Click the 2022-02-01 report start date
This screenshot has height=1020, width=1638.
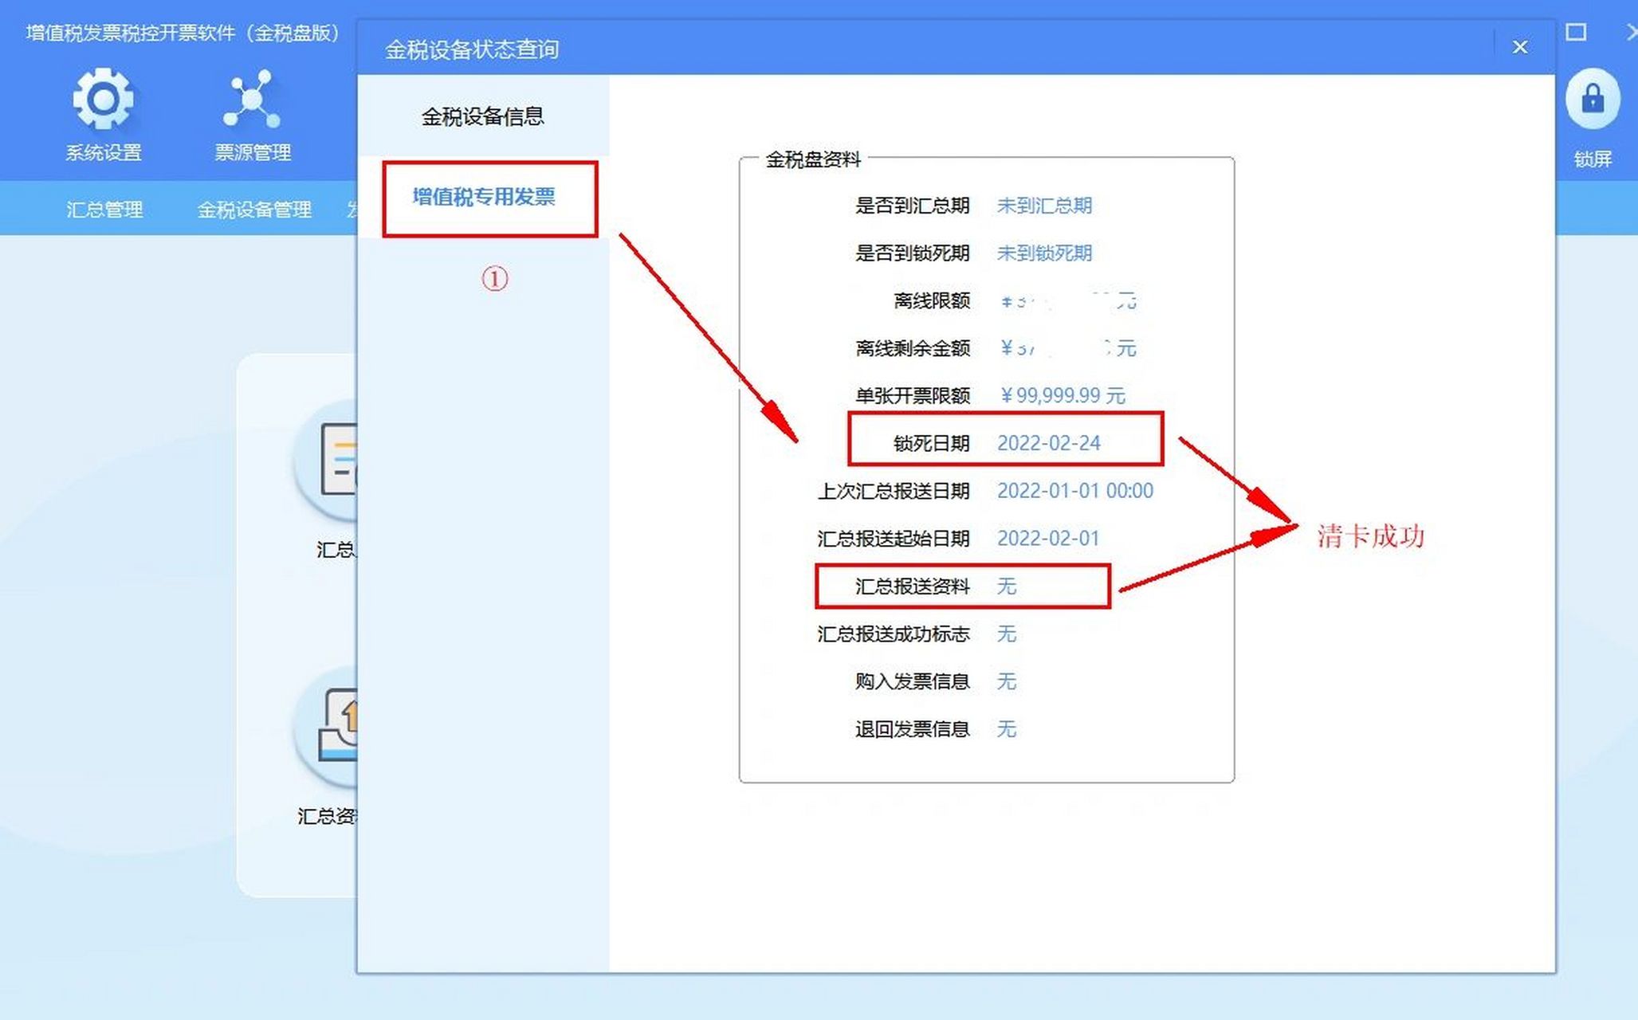pos(1048,539)
